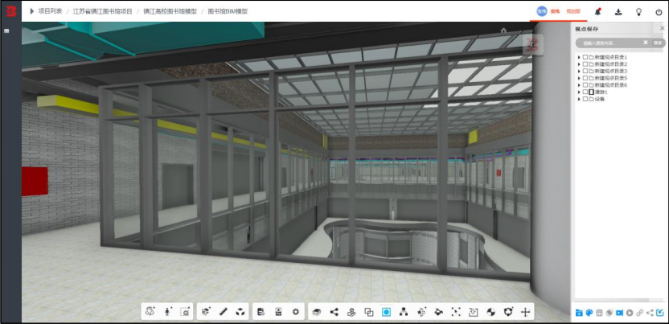This screenshot has height=324, width=669.
Task: Click the home view icon above view cube
Action: click(x=503, y=31)
